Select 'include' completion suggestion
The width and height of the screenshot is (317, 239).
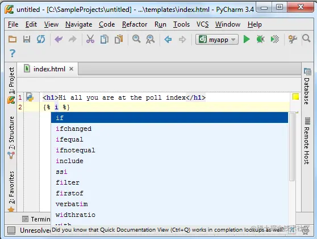click(169, 161)
